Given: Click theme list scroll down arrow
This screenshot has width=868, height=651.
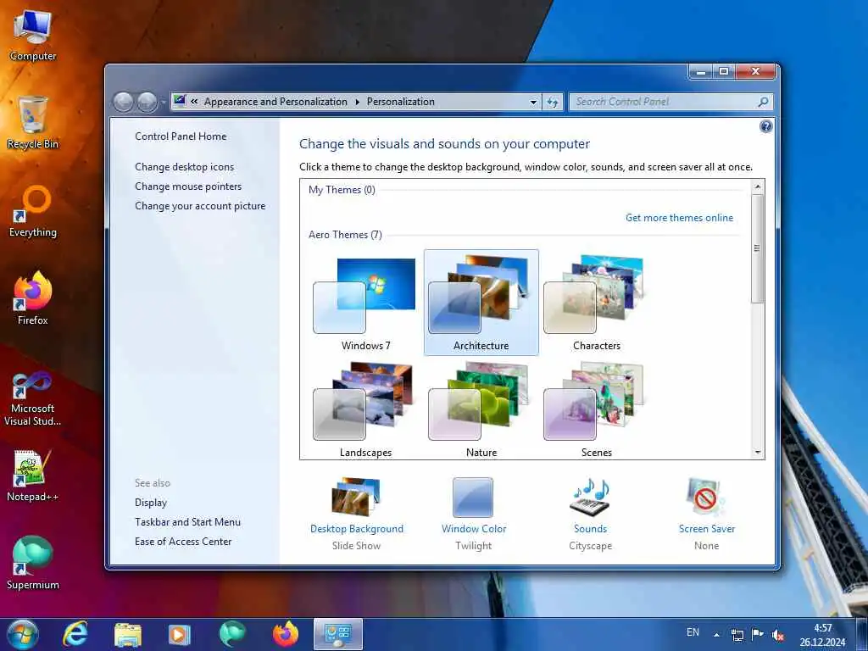Looking at the screenshot, I should 758,453.
